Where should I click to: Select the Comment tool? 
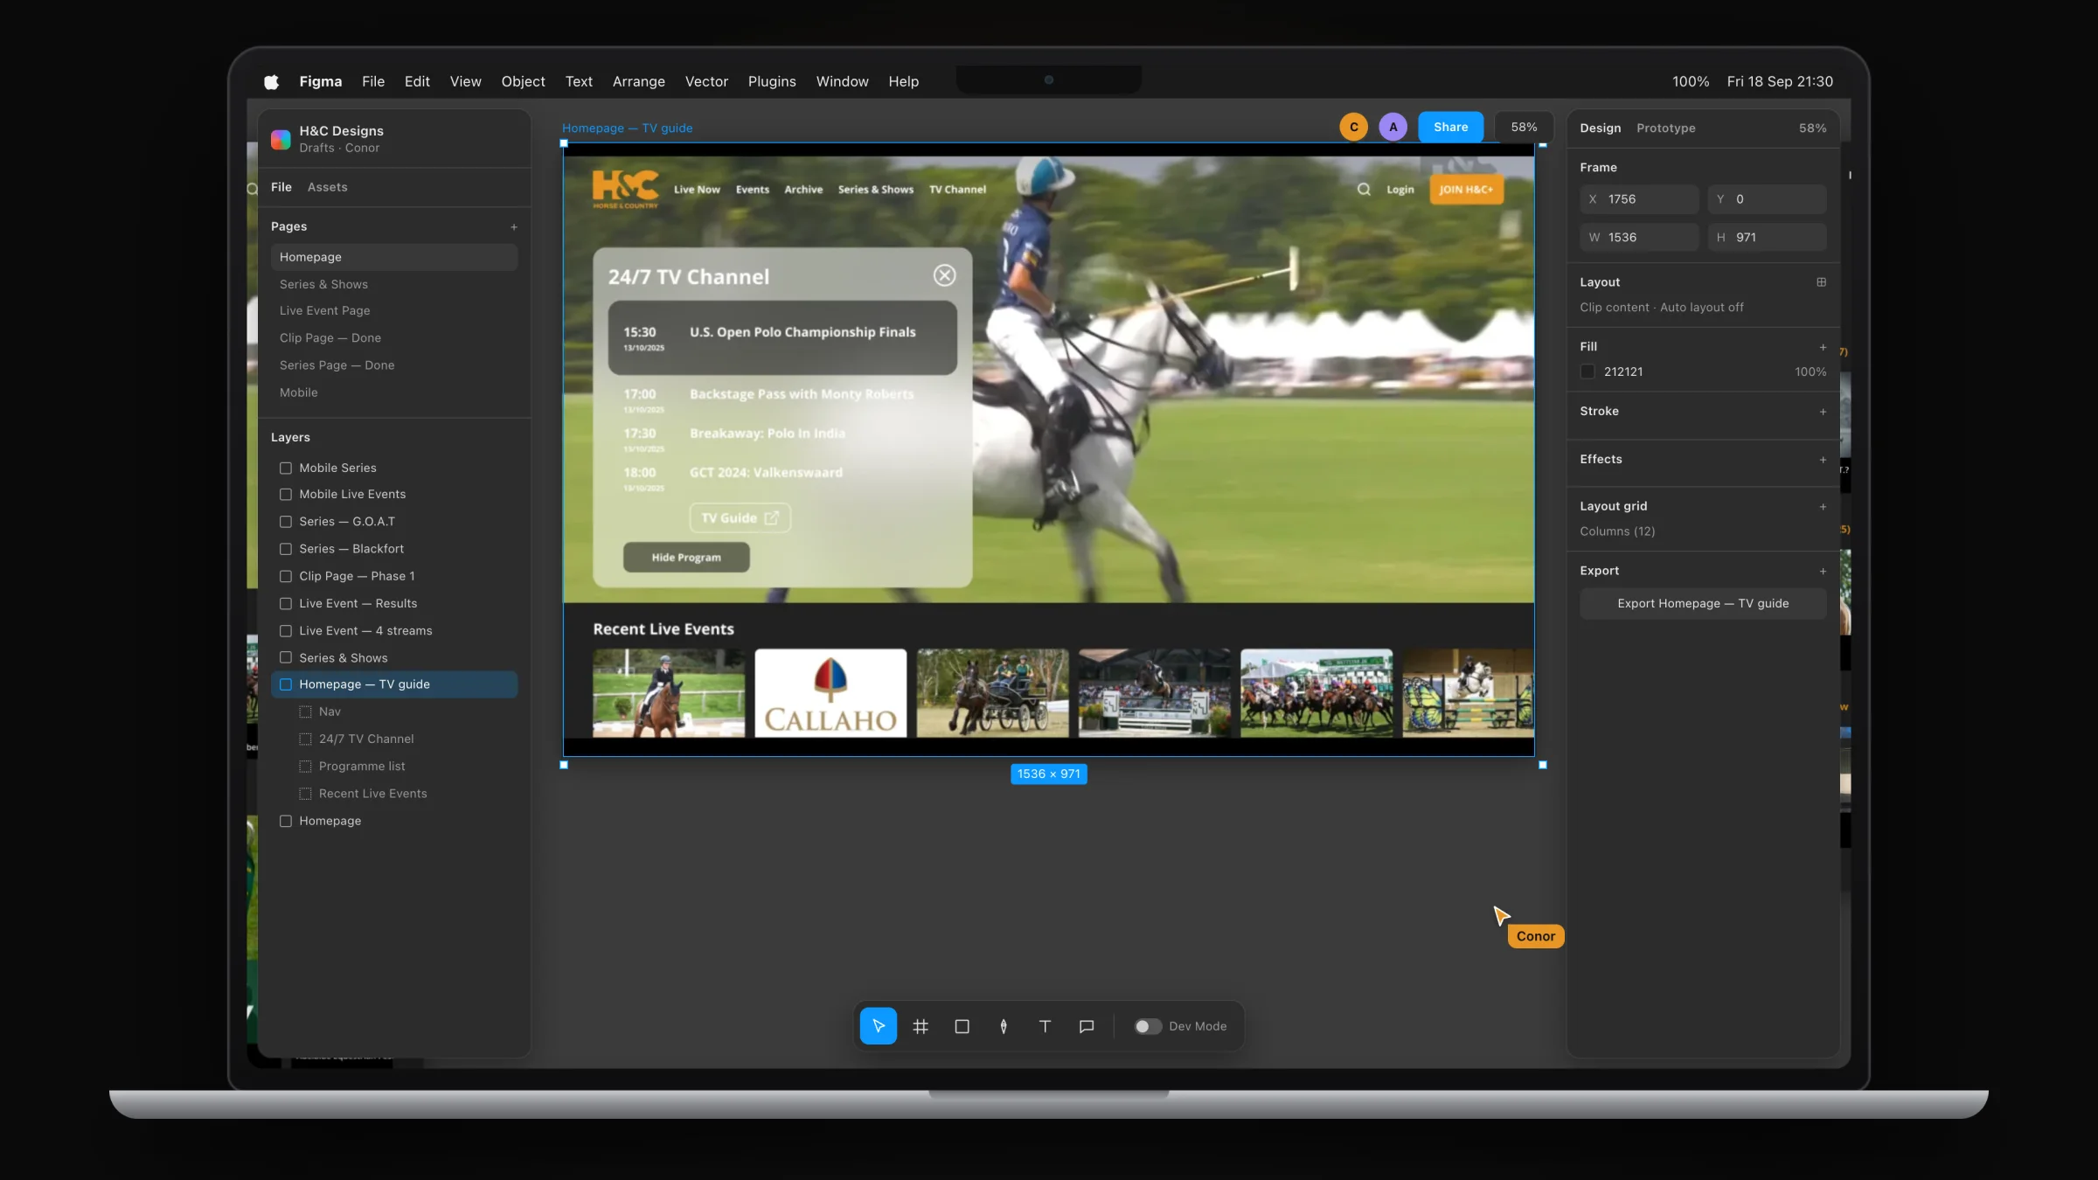[x=1087, y=1026]
